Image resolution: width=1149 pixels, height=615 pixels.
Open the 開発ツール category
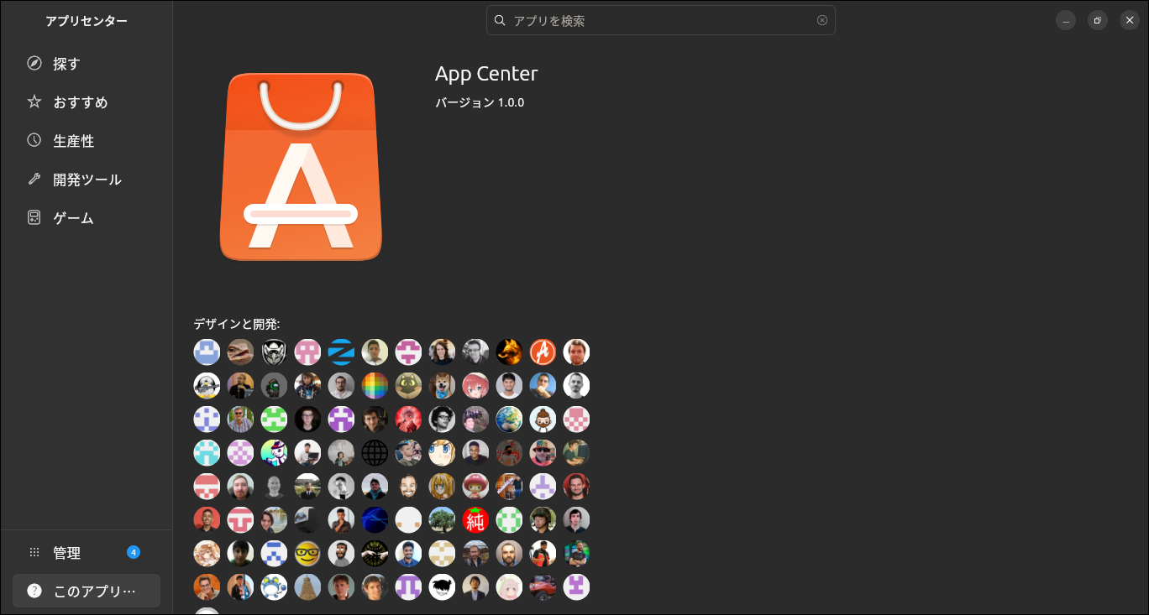(87, 180)
